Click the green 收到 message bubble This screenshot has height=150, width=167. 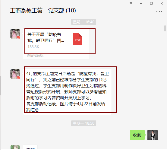[x=137, y=135]
